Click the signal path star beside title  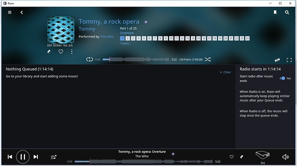point(146,22)
